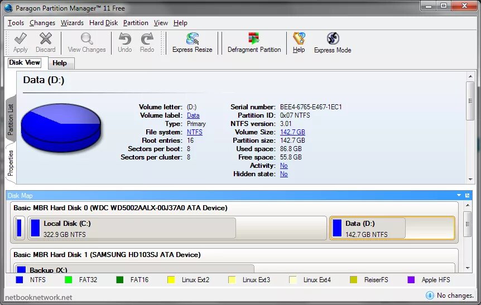Screen dimensions: 481x305
Task: Click the Data (D:) heading title
Action: pyautogui.click(x=44, y=80)
